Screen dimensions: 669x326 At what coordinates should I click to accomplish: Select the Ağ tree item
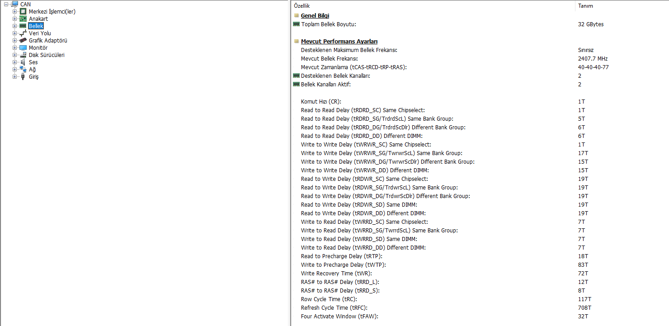point(32,69)
